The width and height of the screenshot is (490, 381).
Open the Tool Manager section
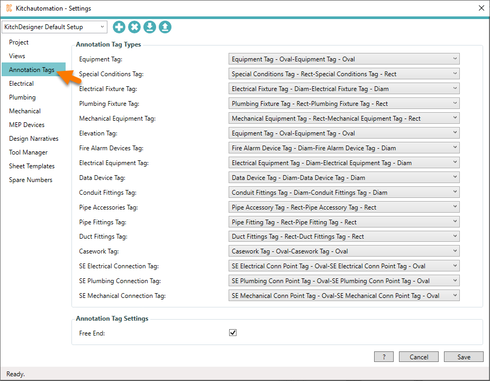(29, 152)
